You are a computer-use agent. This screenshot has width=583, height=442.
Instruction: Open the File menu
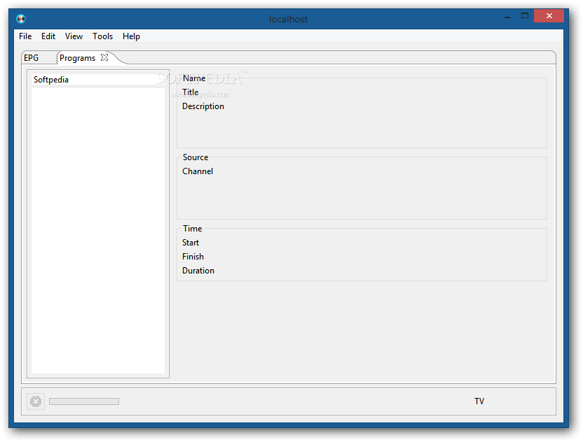coord(25,36)
